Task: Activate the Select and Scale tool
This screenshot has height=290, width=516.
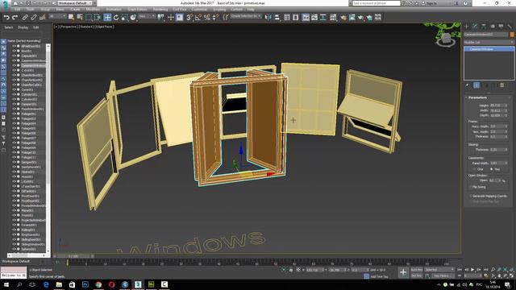Action: (124, 18)
